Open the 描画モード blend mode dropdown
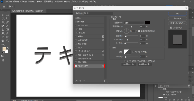The image size is (194, 101). click(134, 23)
